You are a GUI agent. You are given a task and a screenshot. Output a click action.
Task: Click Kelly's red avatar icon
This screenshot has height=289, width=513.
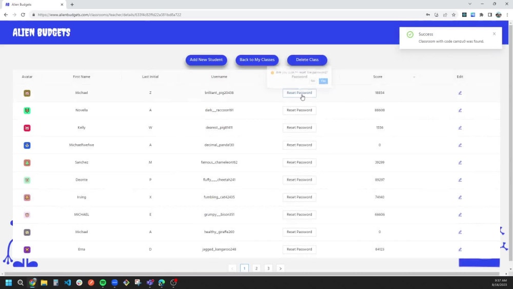(x=27, y=128)
